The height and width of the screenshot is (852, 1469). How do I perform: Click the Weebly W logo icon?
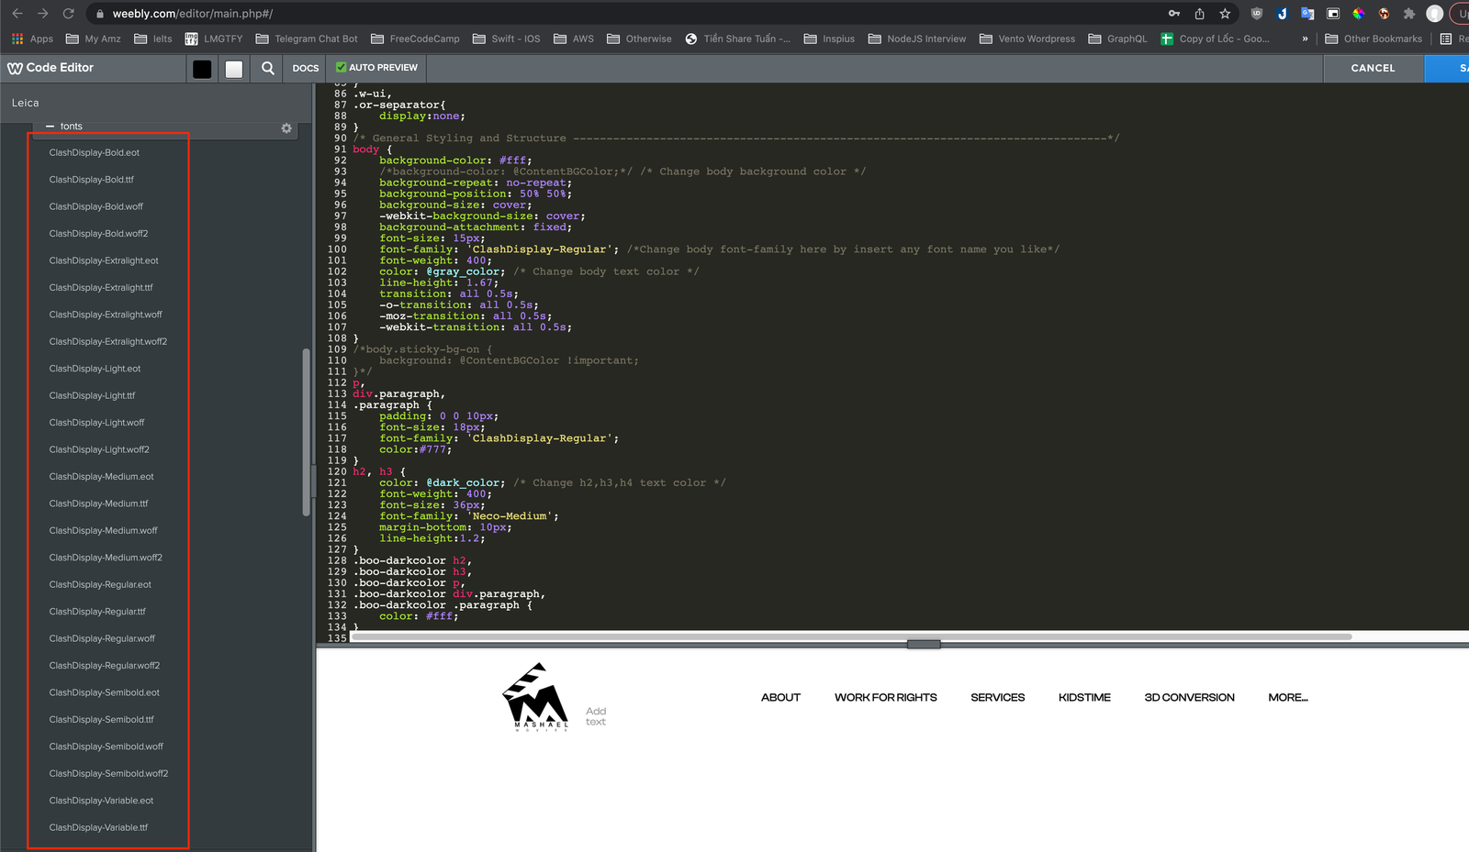(x=16, y=68)
